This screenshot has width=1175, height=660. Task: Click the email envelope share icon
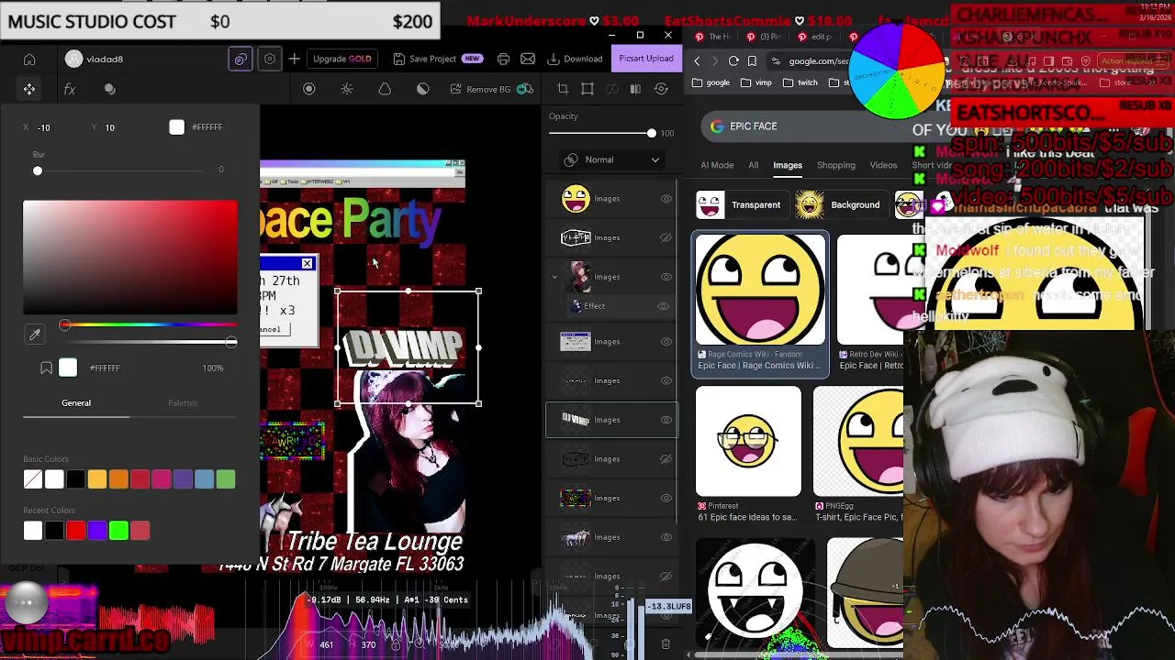tap(528, 59)
